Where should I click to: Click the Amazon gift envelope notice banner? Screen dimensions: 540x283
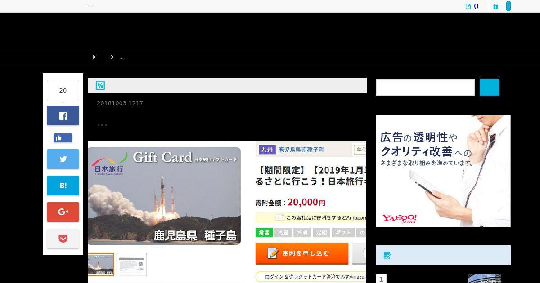[x=310, y=217]
